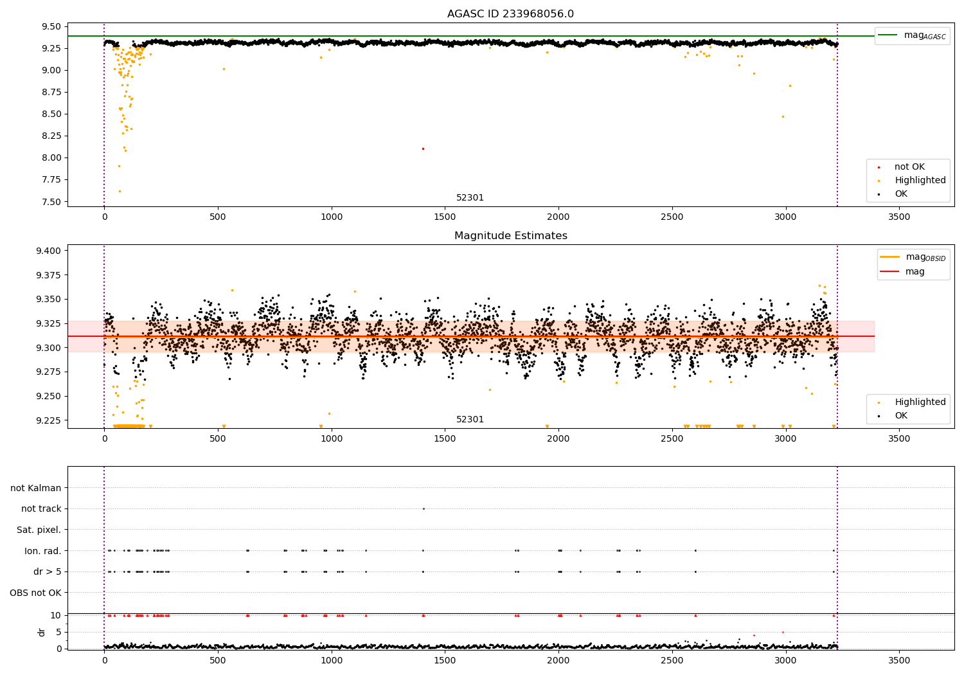Click 'OK' legend label in the top plot
This screenshot has width=964, height=675.
tap(901, 194)
